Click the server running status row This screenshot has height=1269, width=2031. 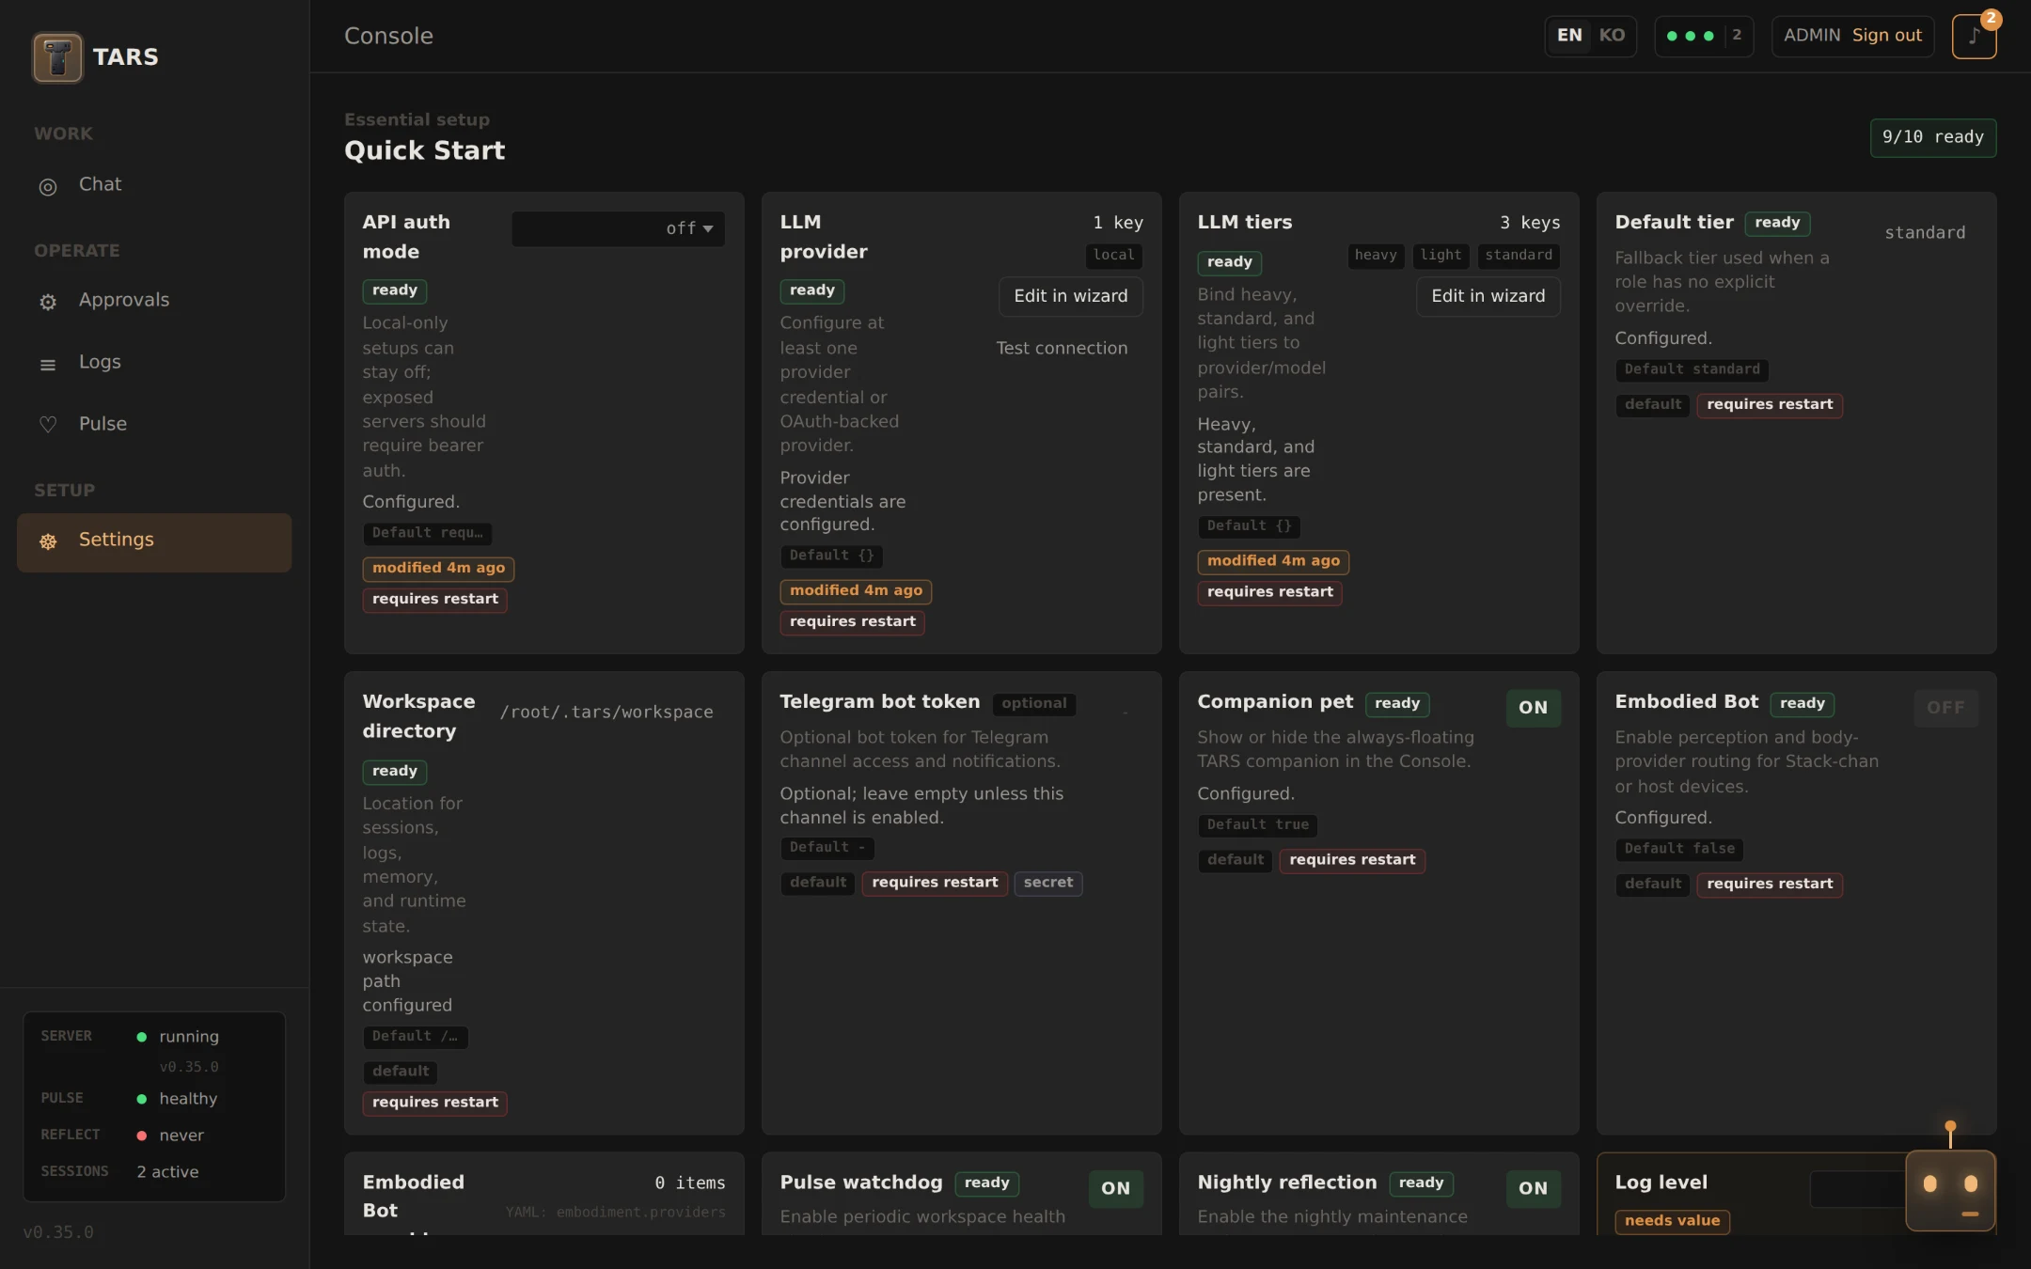(154, 1037)
